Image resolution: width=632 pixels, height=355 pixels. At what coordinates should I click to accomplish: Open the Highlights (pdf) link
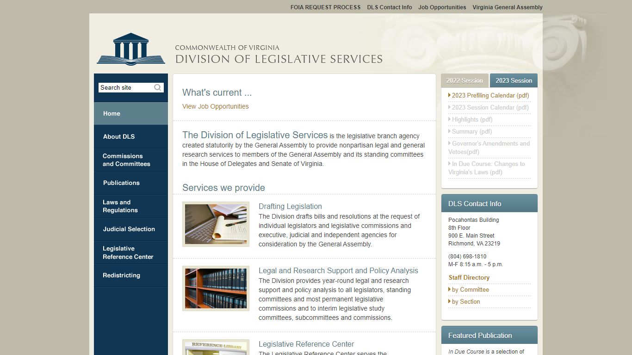pos(472,119)
